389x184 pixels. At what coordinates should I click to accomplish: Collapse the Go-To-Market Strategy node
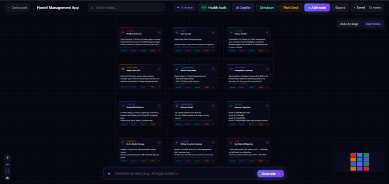(159, 143)
